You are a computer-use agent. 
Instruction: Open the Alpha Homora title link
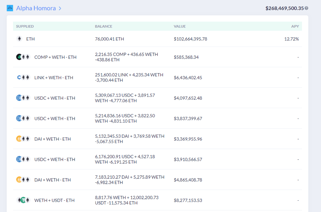pyautogui.click(x=36, y=8)
